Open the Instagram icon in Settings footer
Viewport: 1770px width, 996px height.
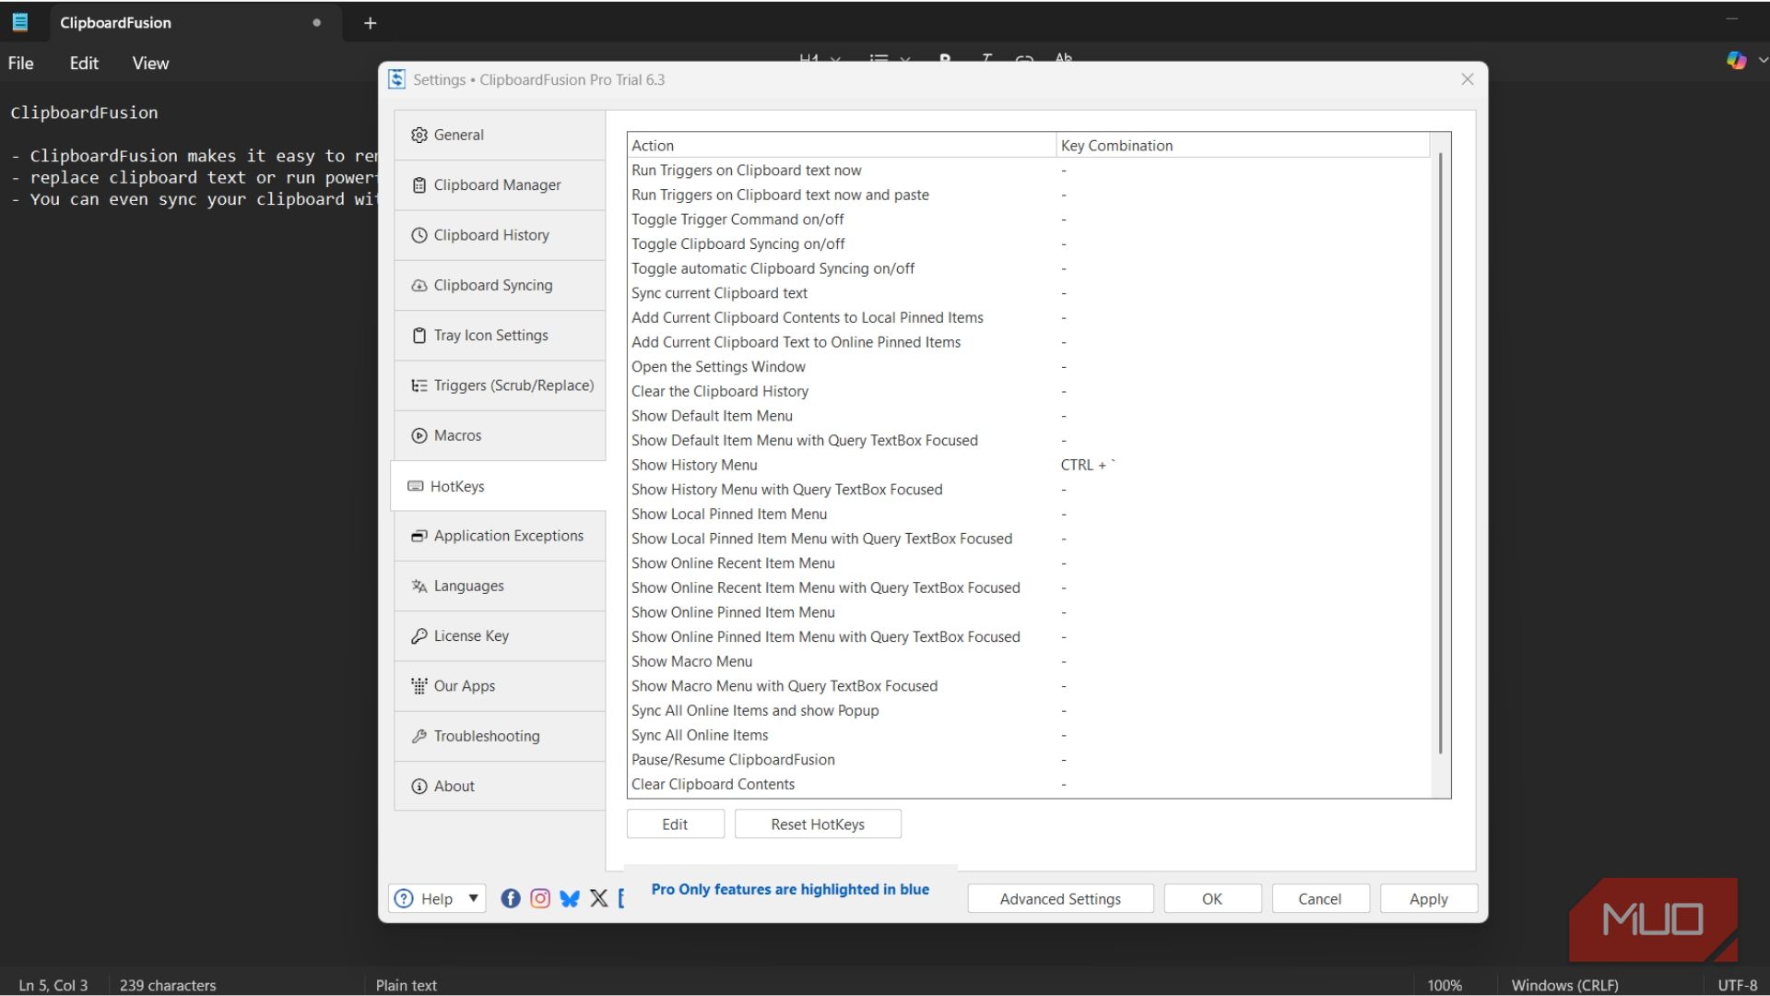tap(540, 898)
